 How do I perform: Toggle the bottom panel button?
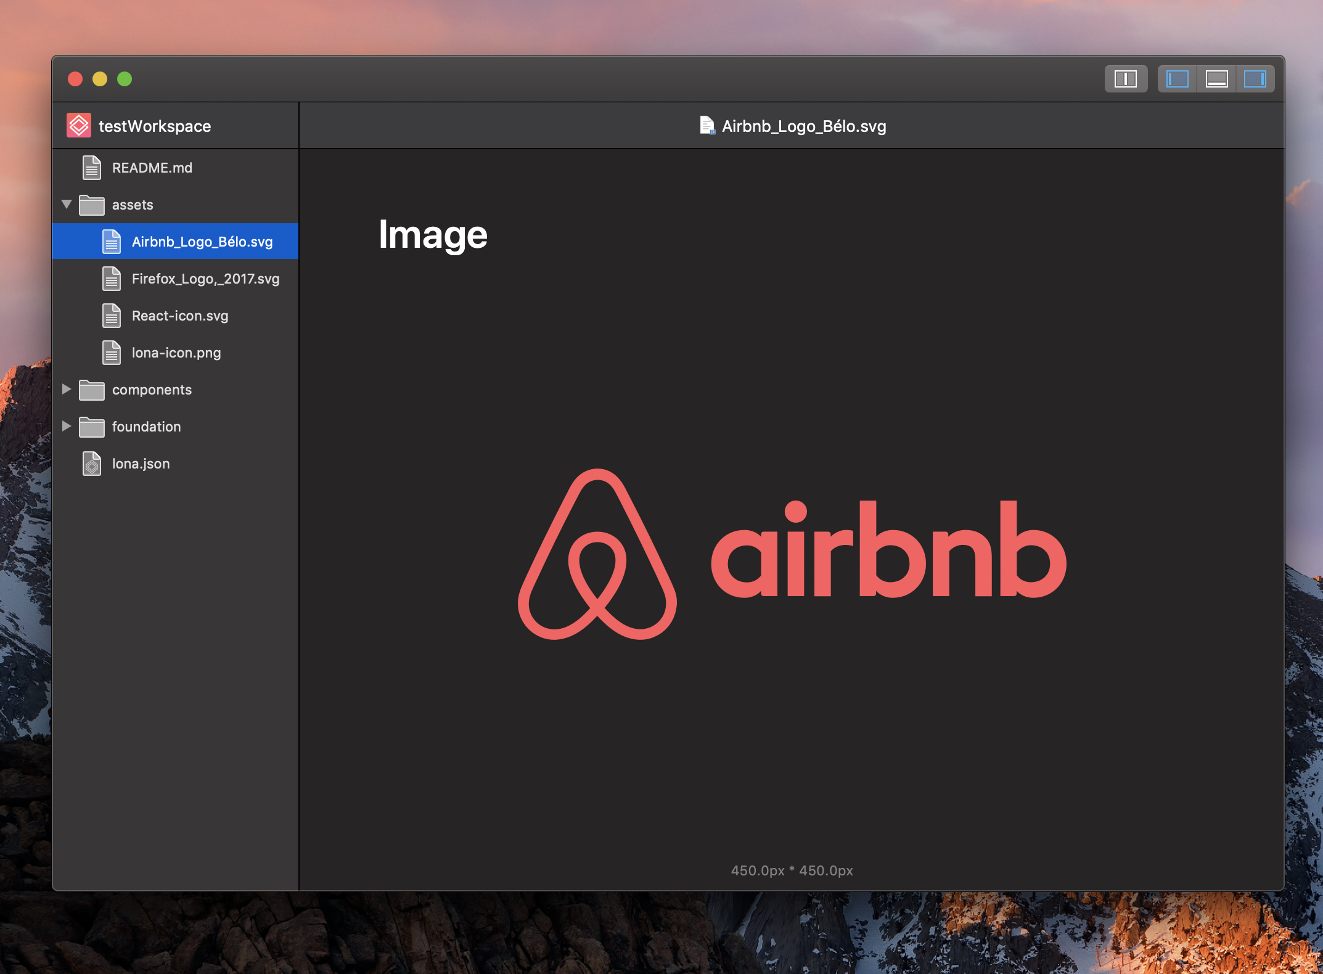[1216, 79]
